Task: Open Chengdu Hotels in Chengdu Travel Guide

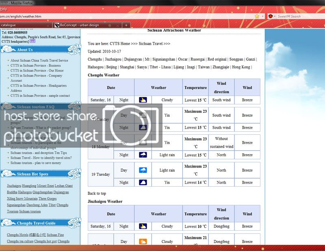Action: coord(17,235)
